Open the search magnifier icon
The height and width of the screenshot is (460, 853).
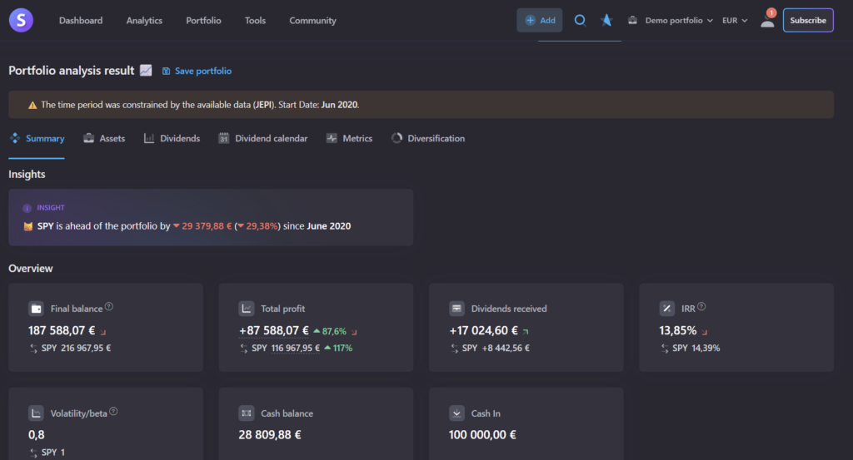click(x=581, y=20)
